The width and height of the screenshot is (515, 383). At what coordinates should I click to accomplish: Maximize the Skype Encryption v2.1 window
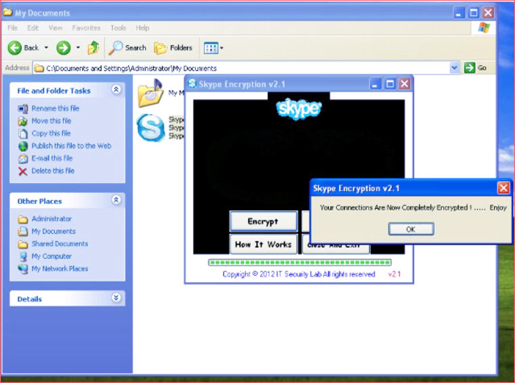pos(390,84)
